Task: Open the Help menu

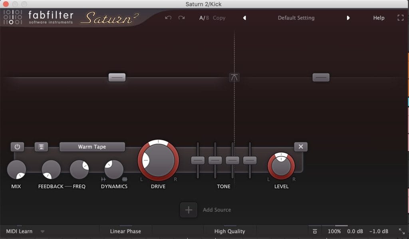Action: (379, 18)
